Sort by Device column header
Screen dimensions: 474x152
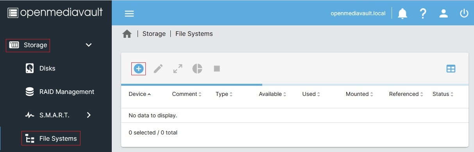coord(140,94)
